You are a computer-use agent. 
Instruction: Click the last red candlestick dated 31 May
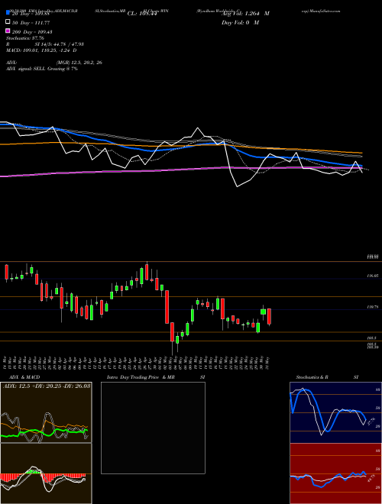269,317
